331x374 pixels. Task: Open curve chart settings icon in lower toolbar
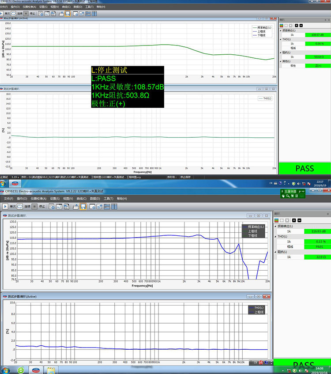[x=59, y=207]
